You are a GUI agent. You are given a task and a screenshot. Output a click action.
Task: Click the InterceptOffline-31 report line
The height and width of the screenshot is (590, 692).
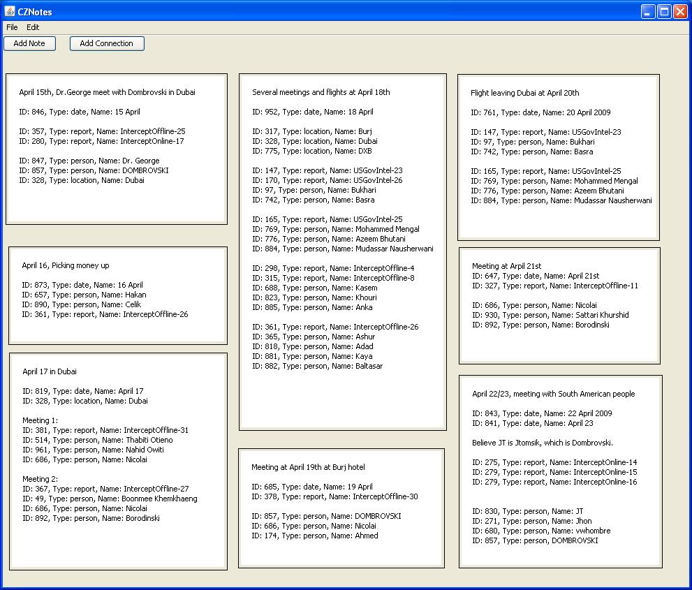[x=105, y=430]
